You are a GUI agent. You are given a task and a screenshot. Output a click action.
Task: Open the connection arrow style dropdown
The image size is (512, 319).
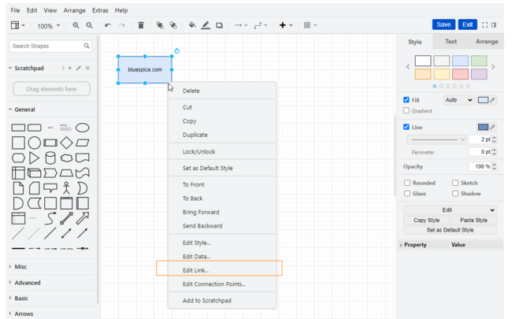pyautogui.click(x=241, y=25)
